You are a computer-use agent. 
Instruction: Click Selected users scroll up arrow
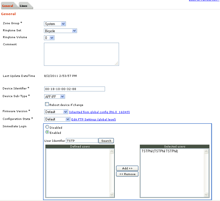pos(206,151)
